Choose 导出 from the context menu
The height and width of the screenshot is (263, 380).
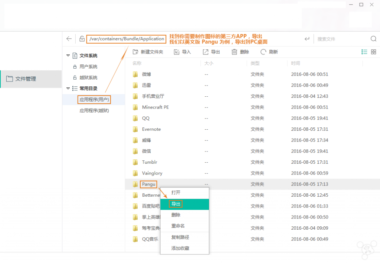coord(185,204)
